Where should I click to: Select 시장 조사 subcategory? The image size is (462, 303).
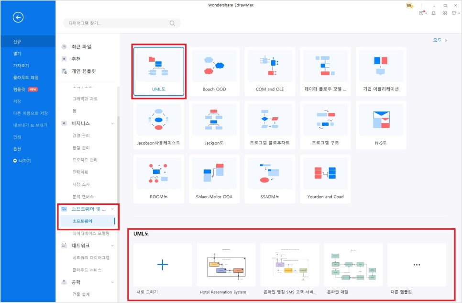pos(81,184)
